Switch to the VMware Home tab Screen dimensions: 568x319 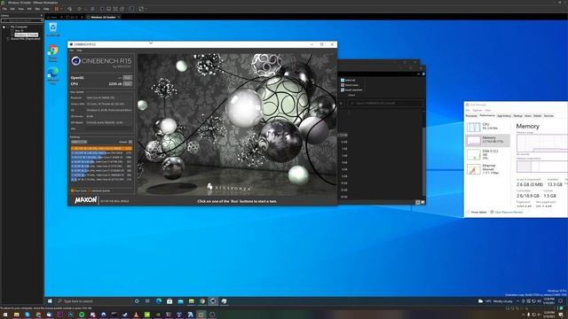click(x=53, y=17)
